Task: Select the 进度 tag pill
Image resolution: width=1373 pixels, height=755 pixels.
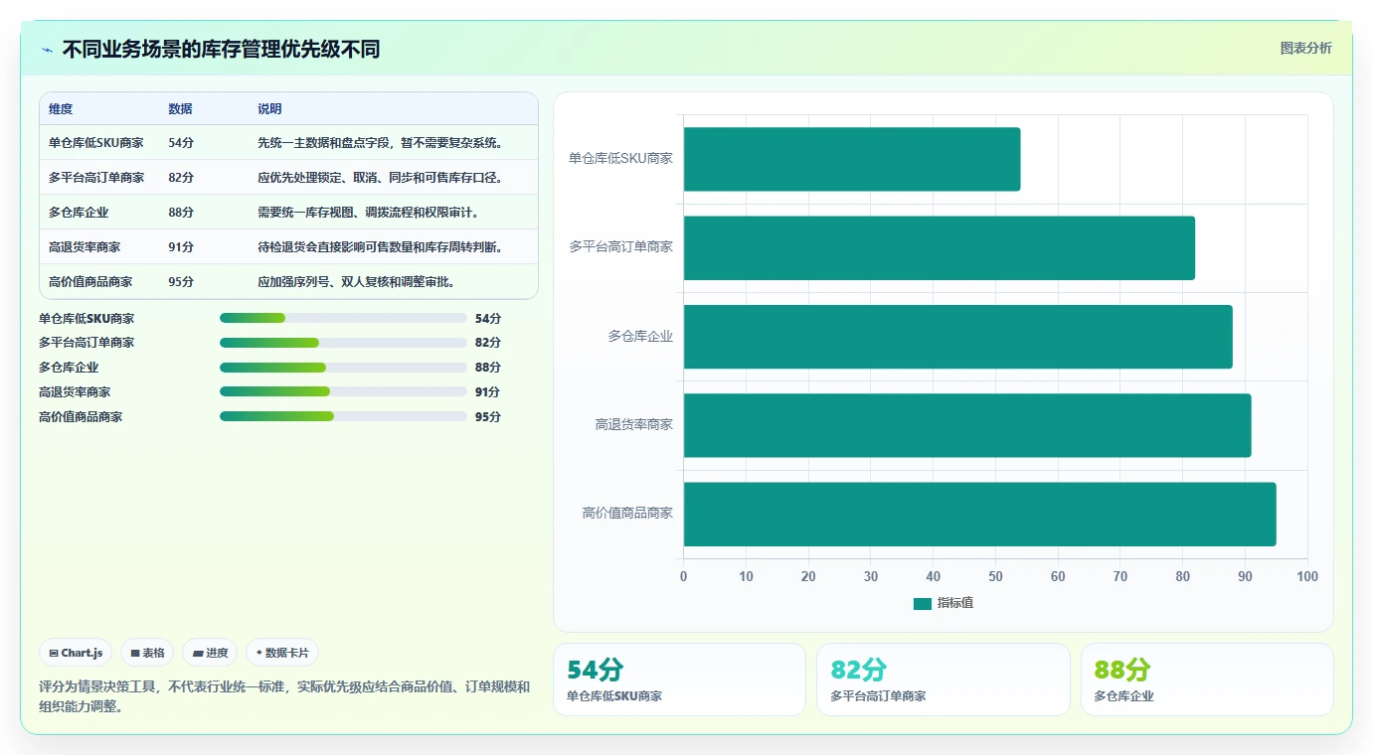Action: 210,653
